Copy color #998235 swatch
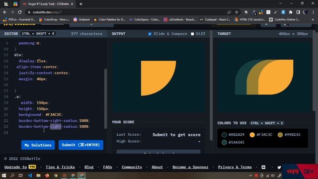Image resolution: width=318 pixels, height=179 pixels. (x=289, y=135)
